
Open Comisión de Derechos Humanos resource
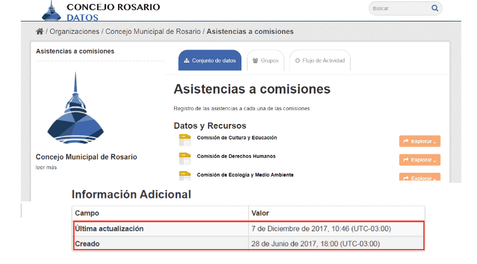click(236, 156)
